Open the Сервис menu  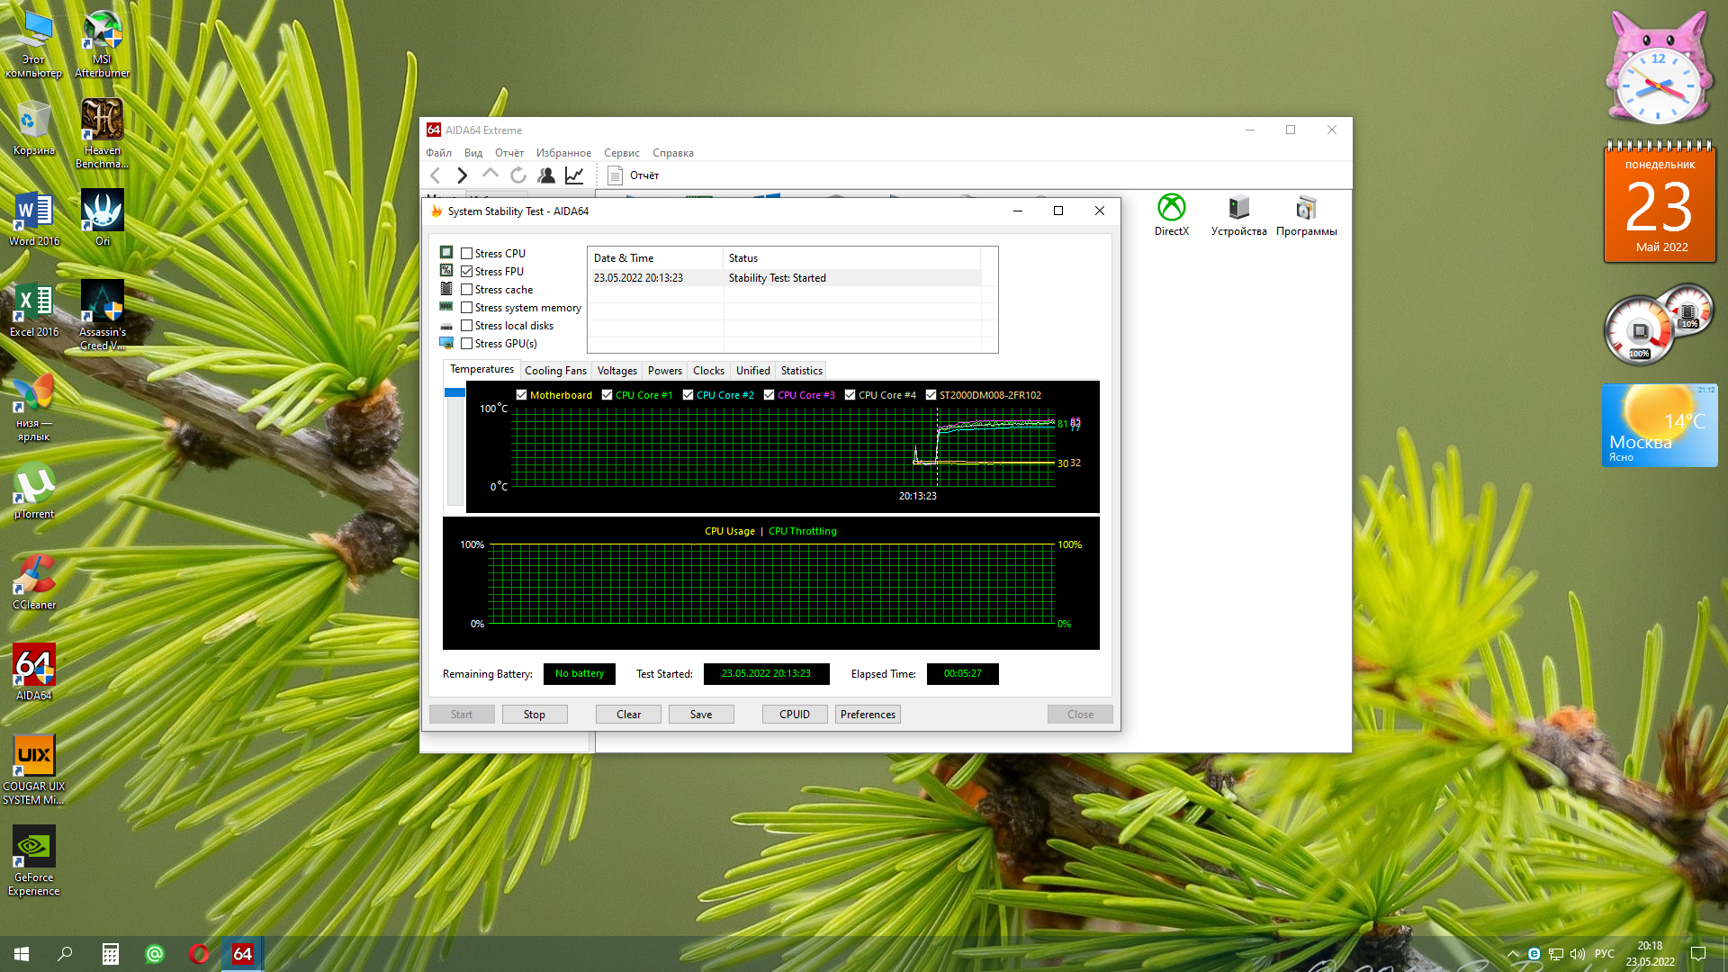(x=621, y=153)
